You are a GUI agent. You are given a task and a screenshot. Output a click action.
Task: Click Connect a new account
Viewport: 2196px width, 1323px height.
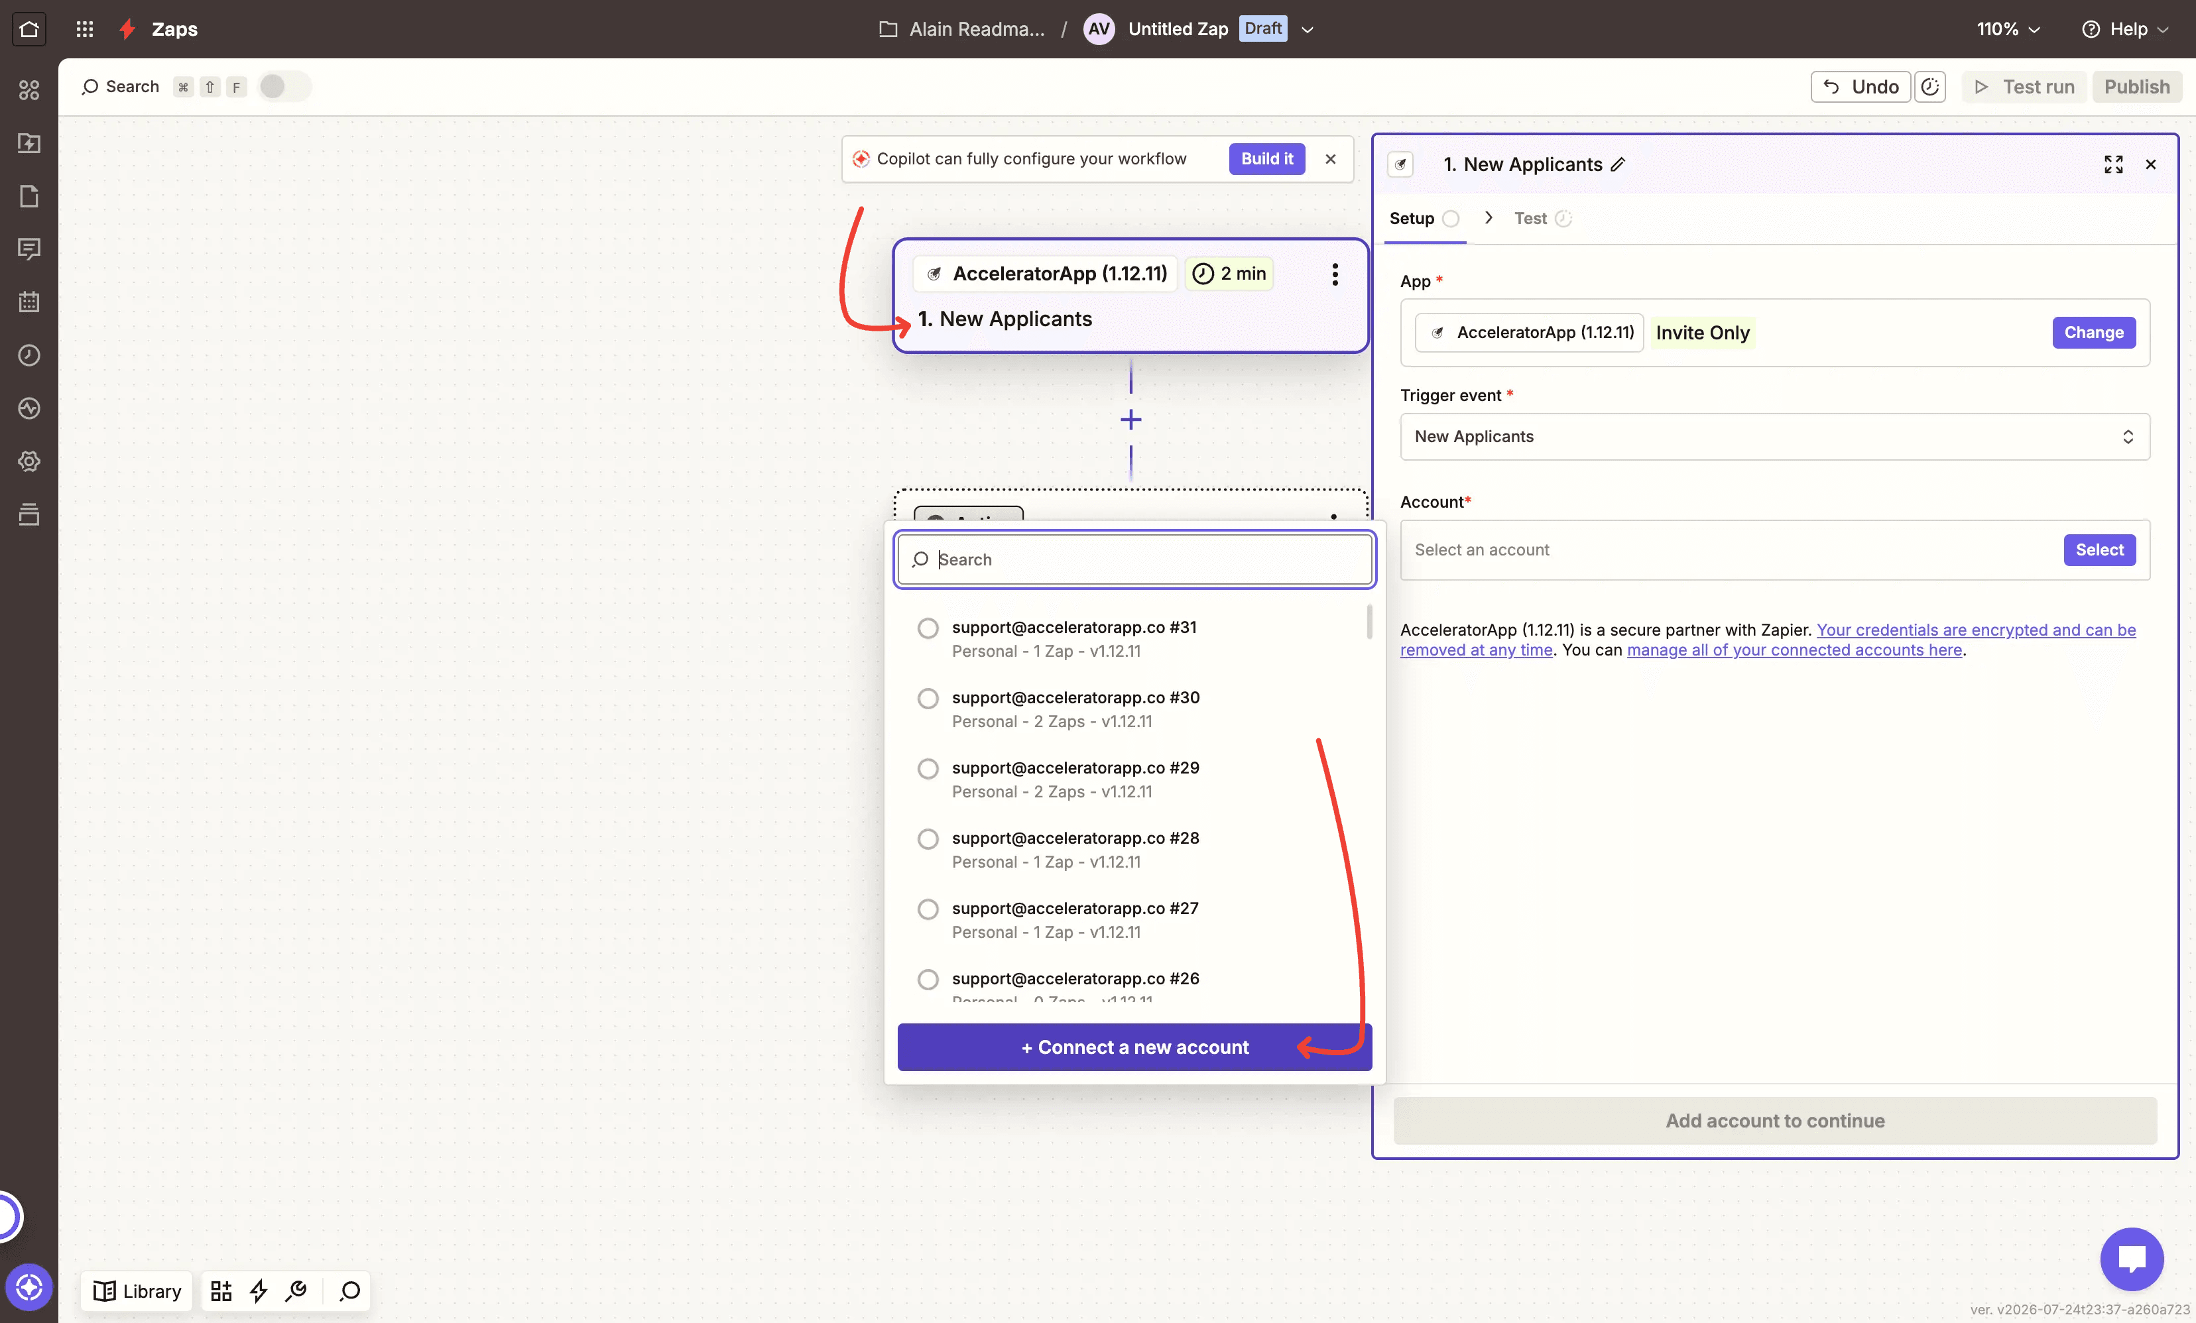1134,1047
